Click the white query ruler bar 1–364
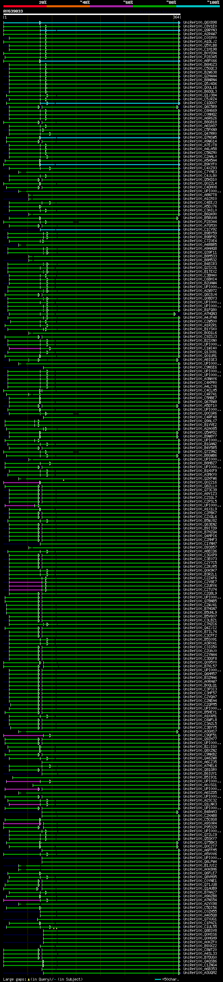 (x=92, y=15)
